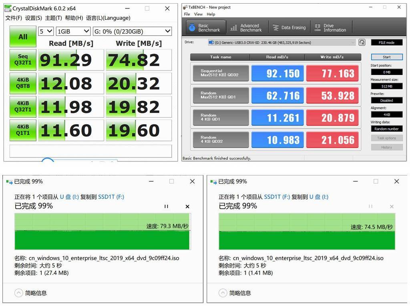Click the U 盘 (I:) destination link in right copy dialog
Viewport: 410px width, 306px height.
(x=319, y=197)
